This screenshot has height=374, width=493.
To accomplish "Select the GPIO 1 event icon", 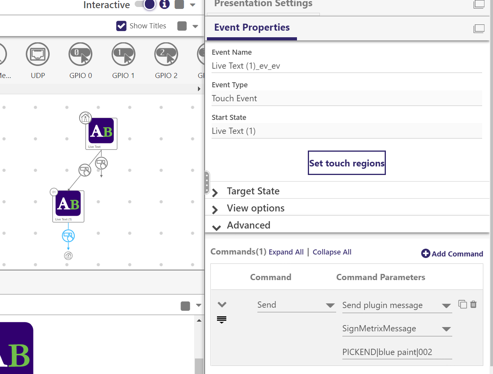I will click(x=123, y=54).
